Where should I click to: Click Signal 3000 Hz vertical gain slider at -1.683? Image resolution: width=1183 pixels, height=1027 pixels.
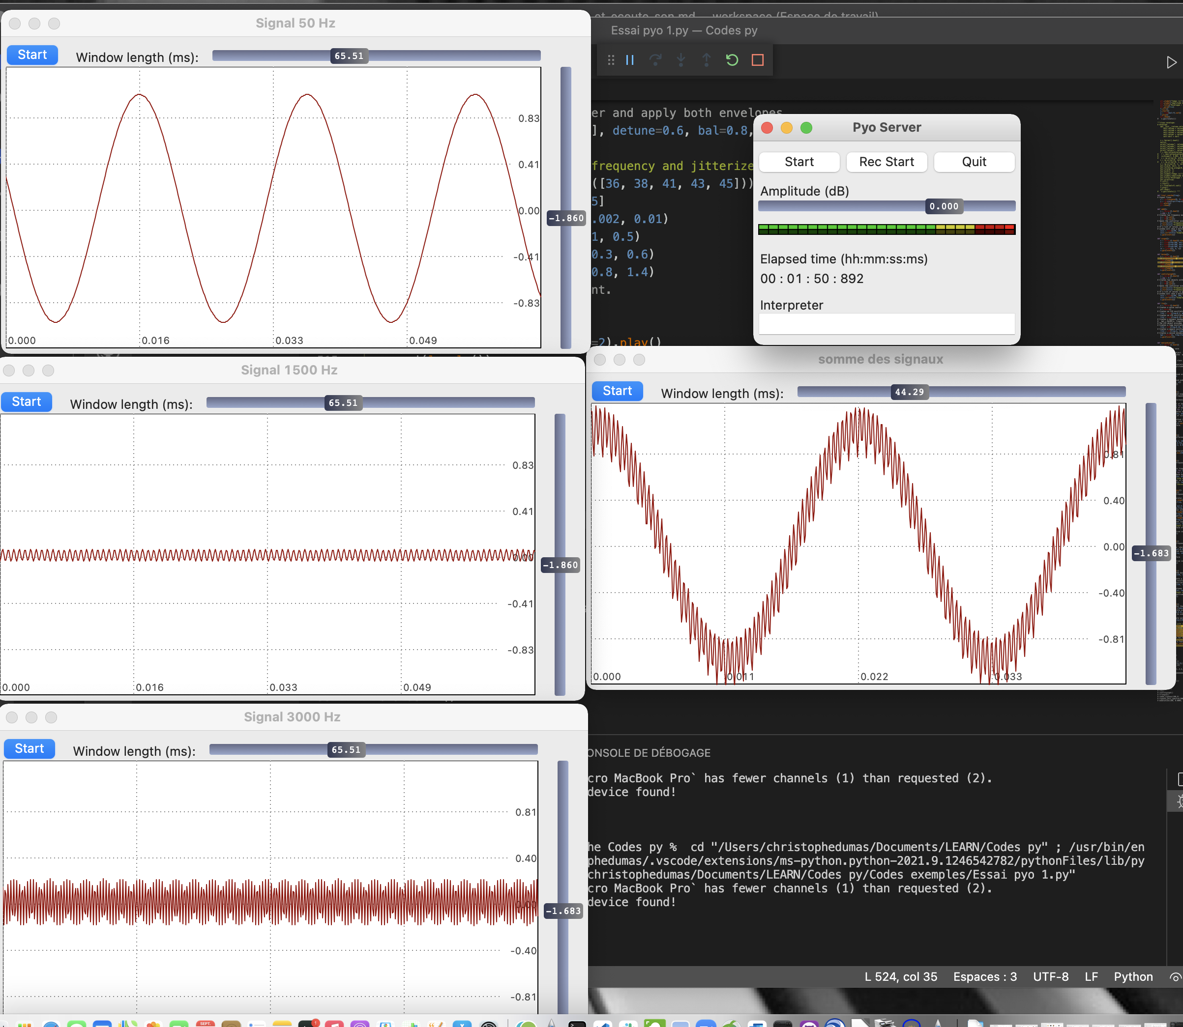[x=563, y=911]
